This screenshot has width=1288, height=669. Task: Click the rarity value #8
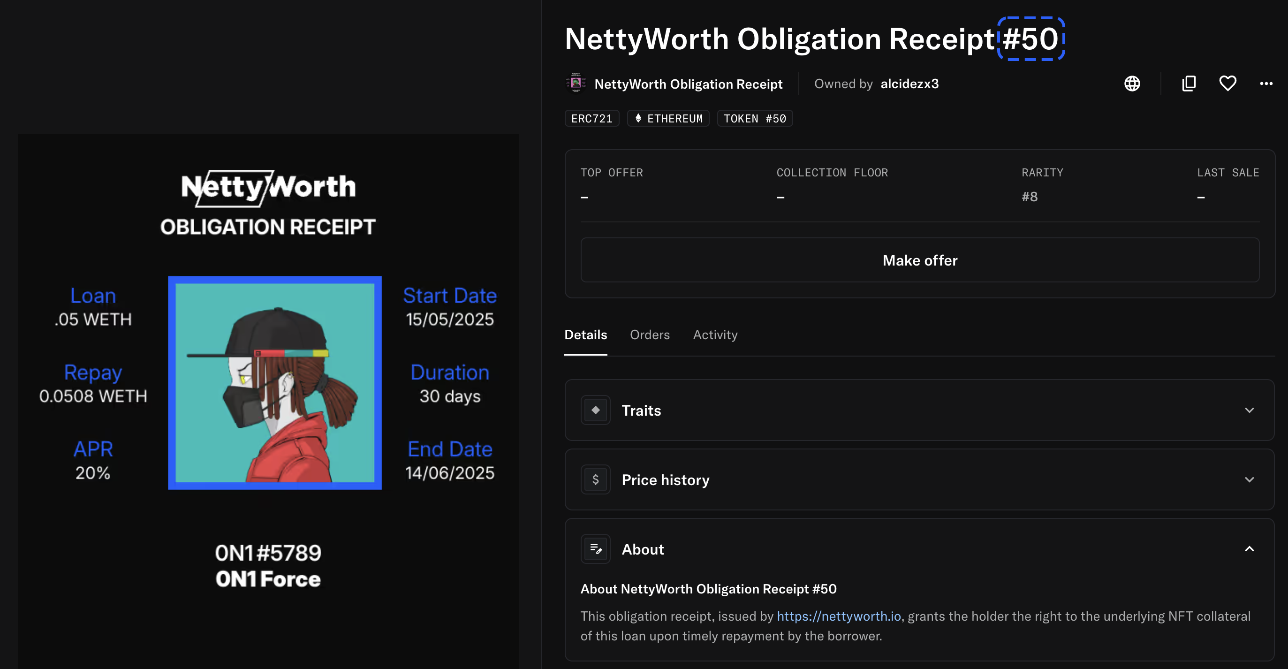click(1030, 197)
